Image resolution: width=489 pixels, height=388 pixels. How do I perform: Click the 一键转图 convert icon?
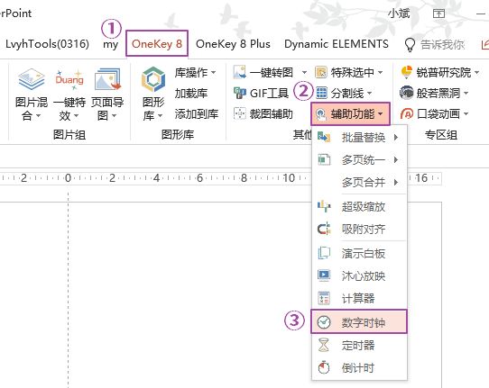point(239,72)
